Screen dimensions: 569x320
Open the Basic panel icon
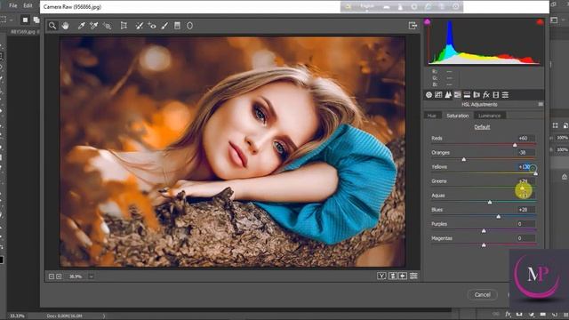[x=429, y=95]
